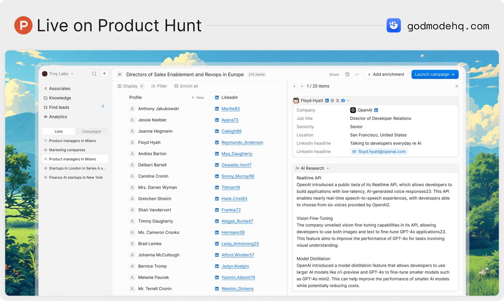Select the Marketing companies list
This screenshot has width=504, height=301.
coord(75,150)
